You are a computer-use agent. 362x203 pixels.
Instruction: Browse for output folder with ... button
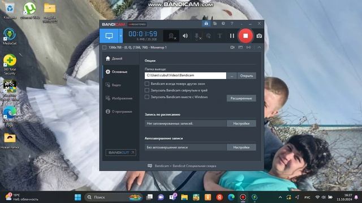(x=232, y=76)
